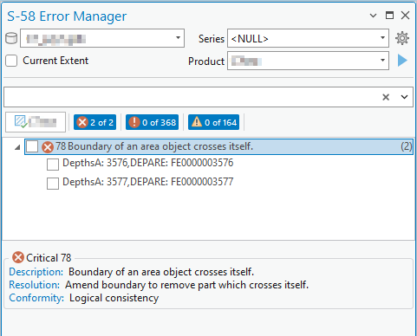The width and height of the screenshot is (417, 336).
Task: Close the S-58 Error Manager pane
Action: pyautogui.click(x=406, y=16)
